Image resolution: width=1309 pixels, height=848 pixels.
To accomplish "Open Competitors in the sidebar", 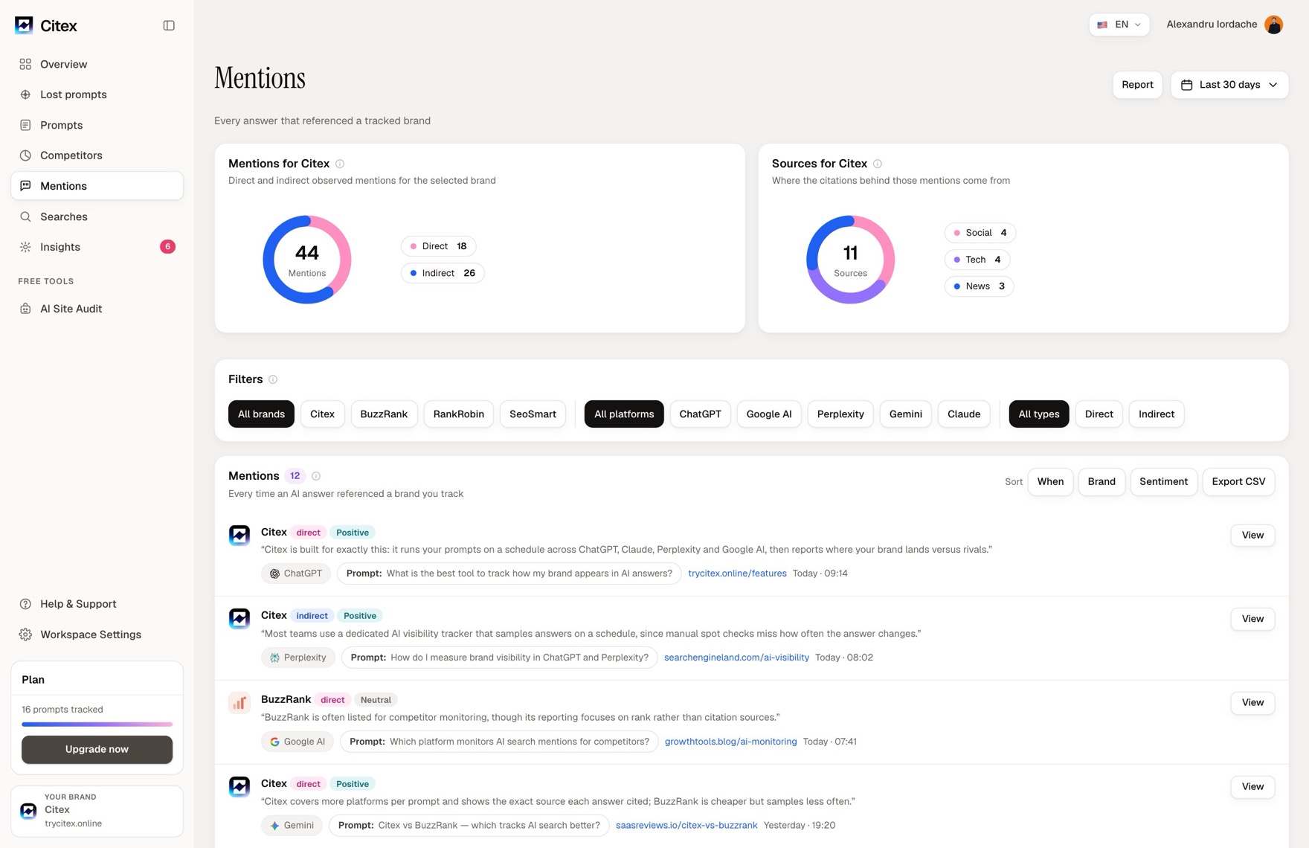I will click(x=97, y=155).
